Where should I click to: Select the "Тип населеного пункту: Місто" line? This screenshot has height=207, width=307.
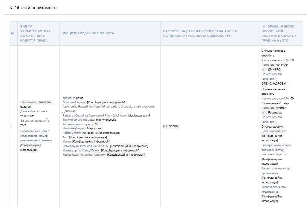coord(83,124)
